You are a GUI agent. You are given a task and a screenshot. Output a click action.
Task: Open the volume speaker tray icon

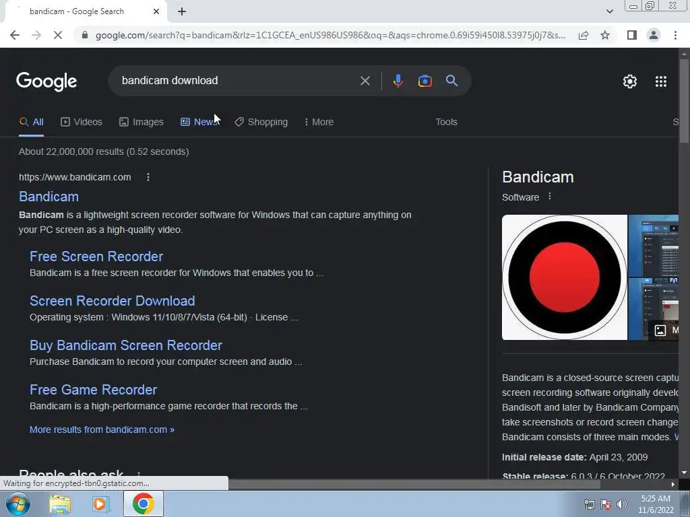621,504
